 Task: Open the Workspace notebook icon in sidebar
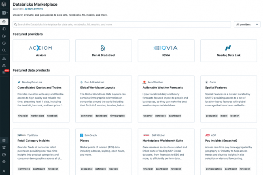click(4, 29)
